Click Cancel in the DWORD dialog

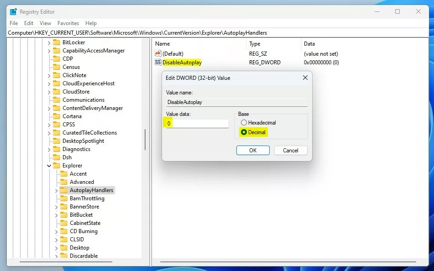[291, 150]
